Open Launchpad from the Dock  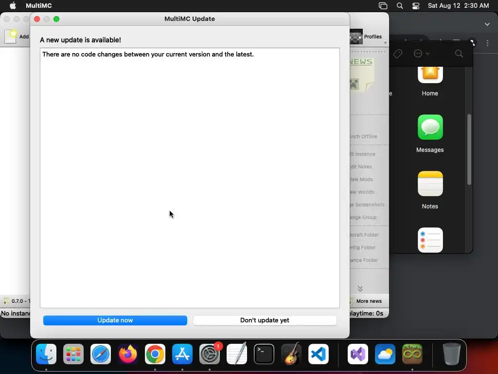(73, 354)
